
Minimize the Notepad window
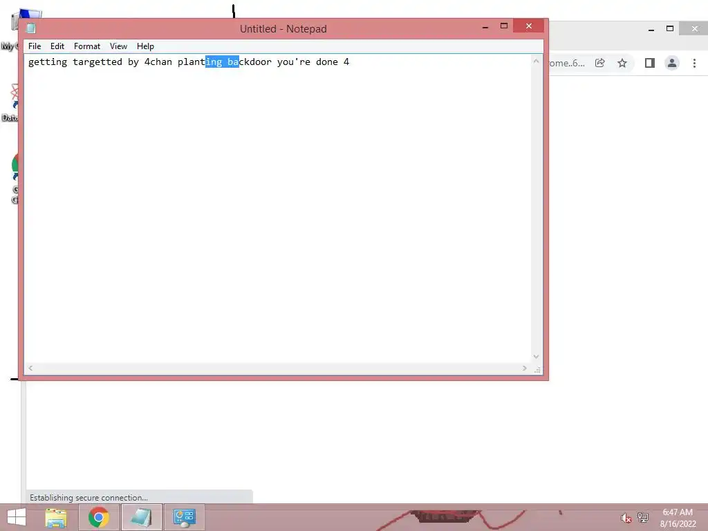pyautogui.click(x=485, y=27)
